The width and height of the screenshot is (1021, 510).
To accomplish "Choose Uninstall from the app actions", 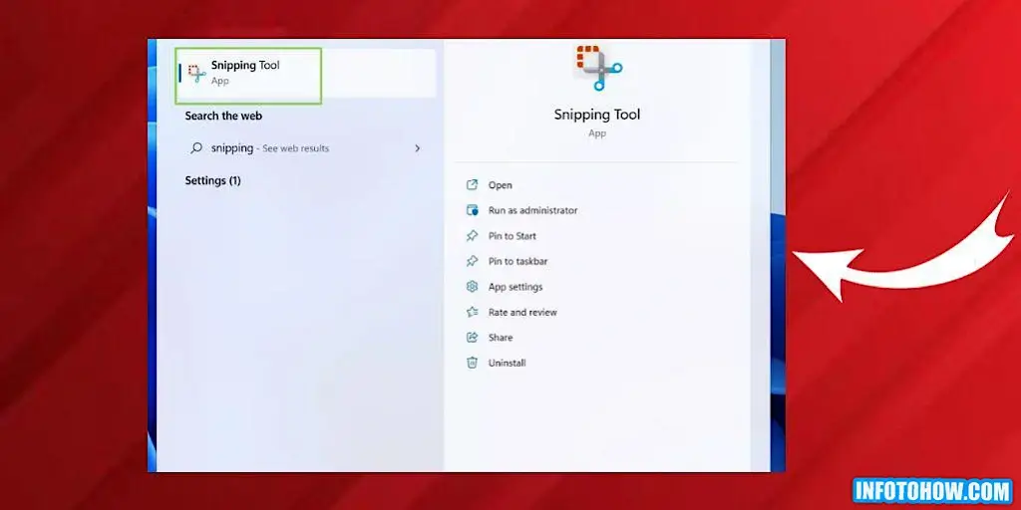I will click(507, 363).
